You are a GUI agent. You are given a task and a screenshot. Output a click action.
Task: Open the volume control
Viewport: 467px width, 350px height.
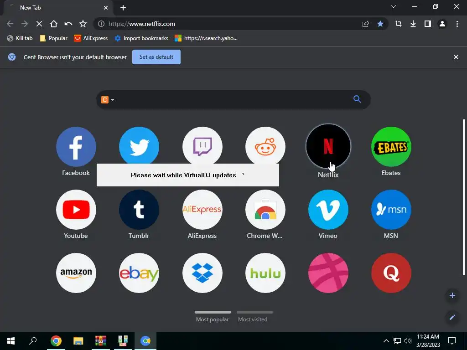coord(408,341)
